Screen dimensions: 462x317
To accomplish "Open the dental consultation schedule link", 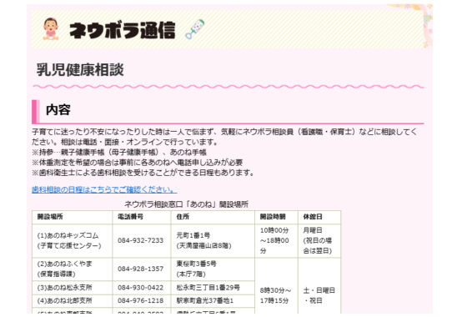I will click(104, 189).
